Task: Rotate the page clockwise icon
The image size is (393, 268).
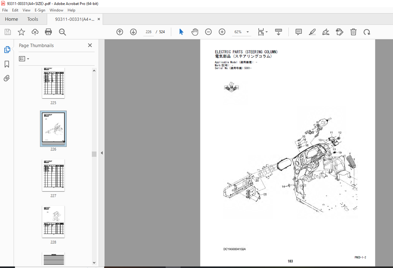Action: click(367, 32)
